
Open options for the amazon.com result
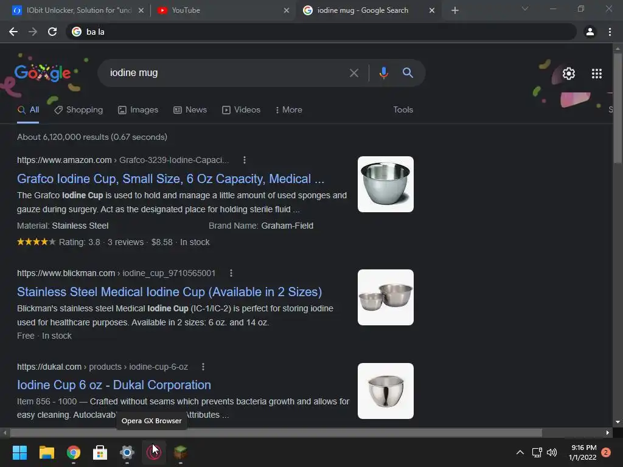pyautogui.click(x=245, y=160)
